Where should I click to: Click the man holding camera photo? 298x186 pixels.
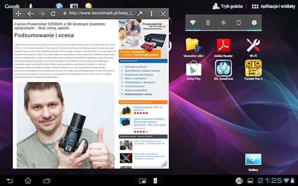(x=66, y=125)
